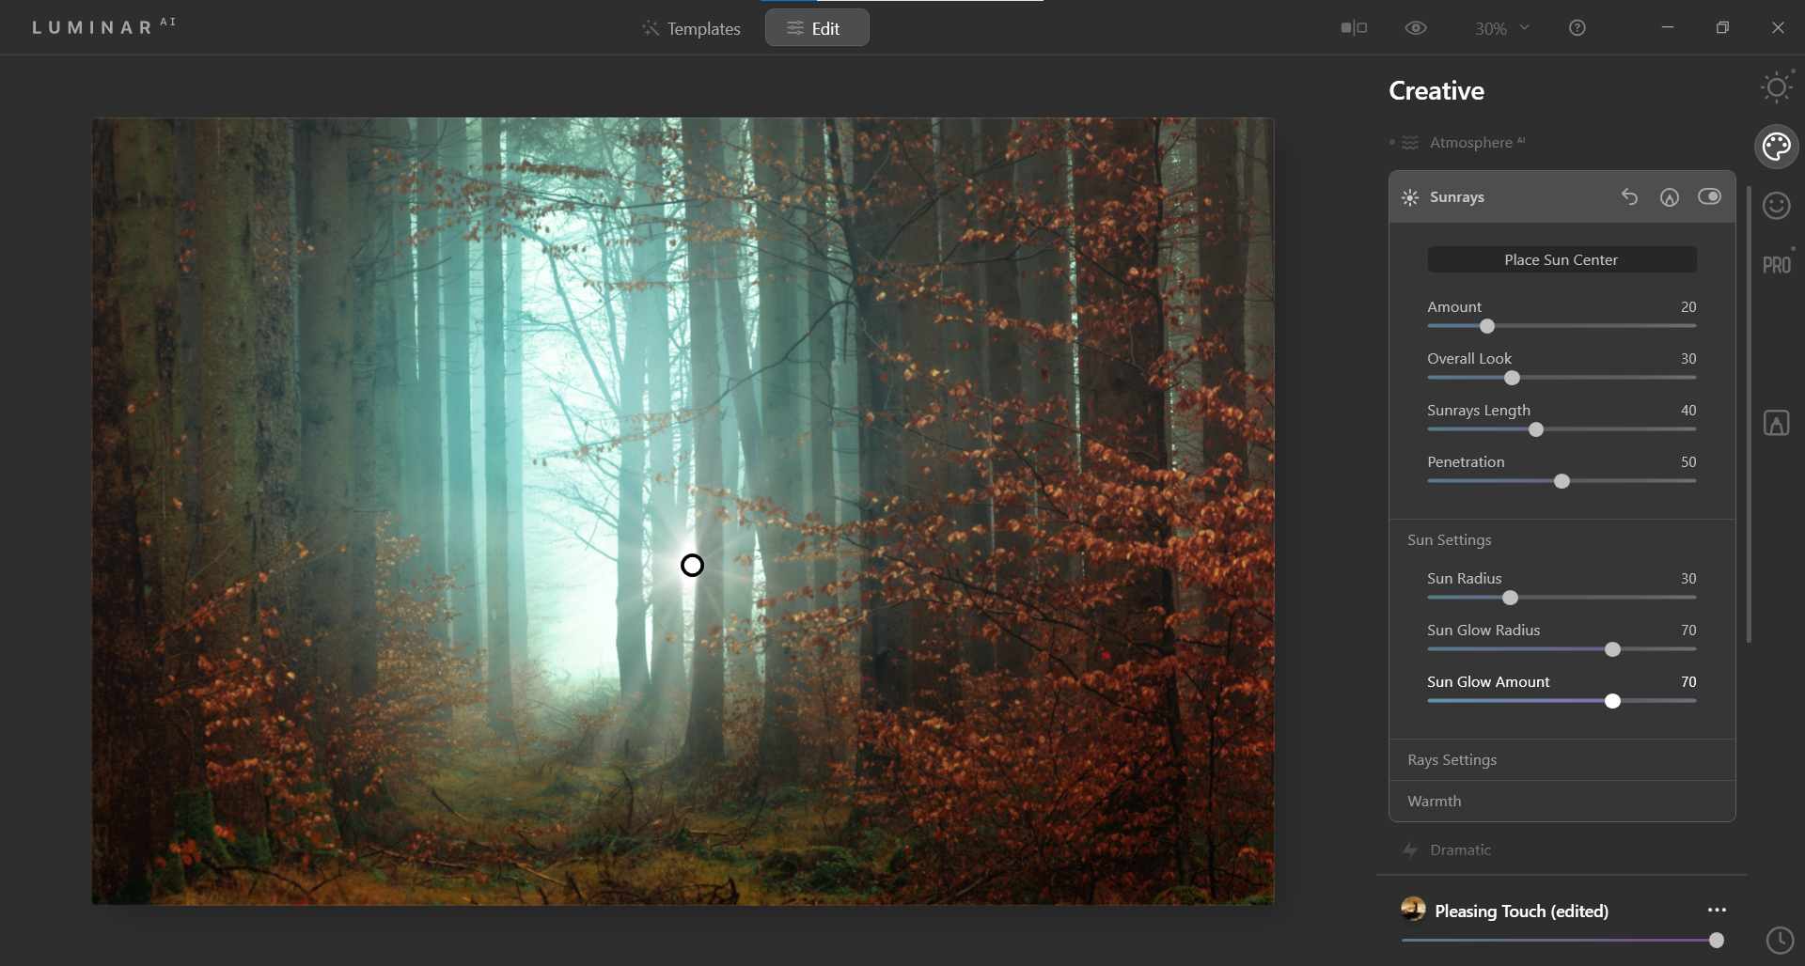Click the Sunrays Length slider handle
The height and width of the screenshot is (966, 1805).
[1536, 429]
